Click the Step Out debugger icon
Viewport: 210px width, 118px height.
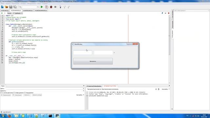pyautogui.click(x=69, y=7)
